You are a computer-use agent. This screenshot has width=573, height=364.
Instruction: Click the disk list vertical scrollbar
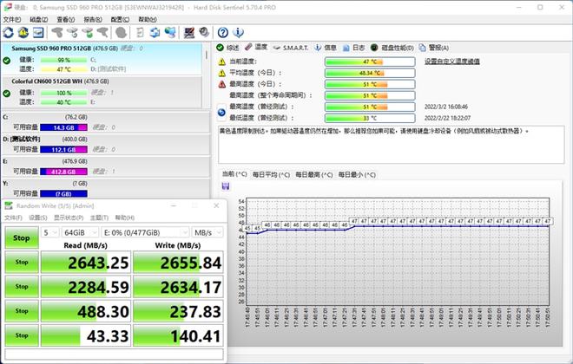point(207,75)
